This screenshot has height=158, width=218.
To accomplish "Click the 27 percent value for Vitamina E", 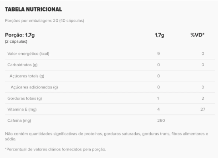I will 203,109.
